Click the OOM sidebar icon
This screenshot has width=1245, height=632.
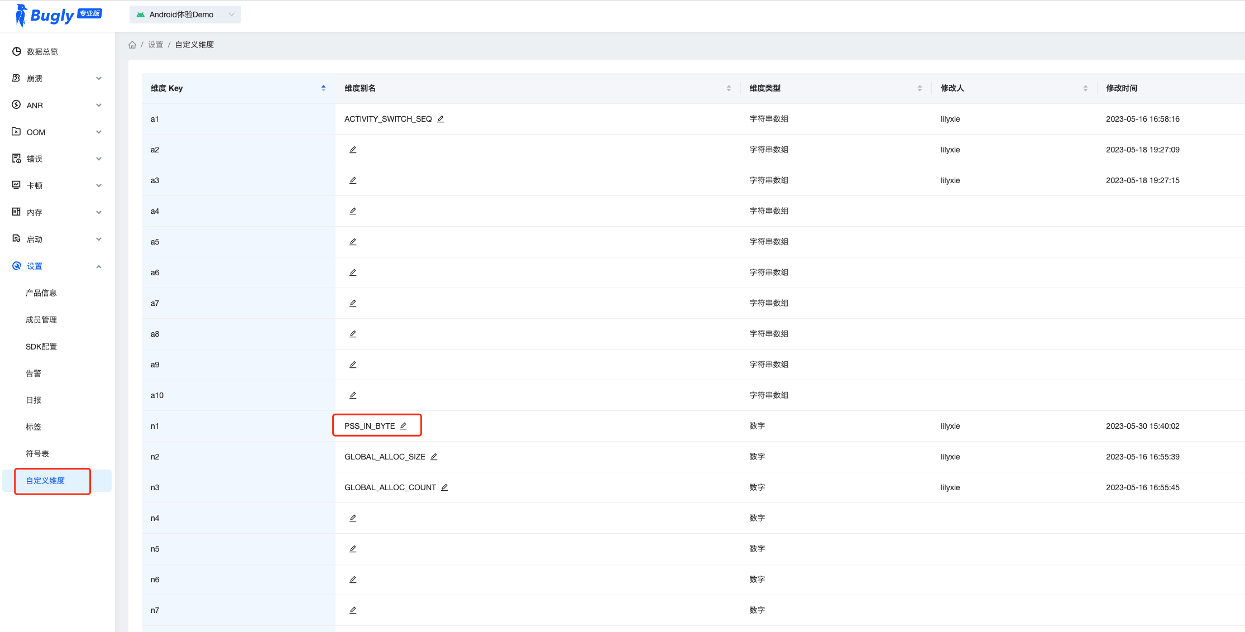16,132
